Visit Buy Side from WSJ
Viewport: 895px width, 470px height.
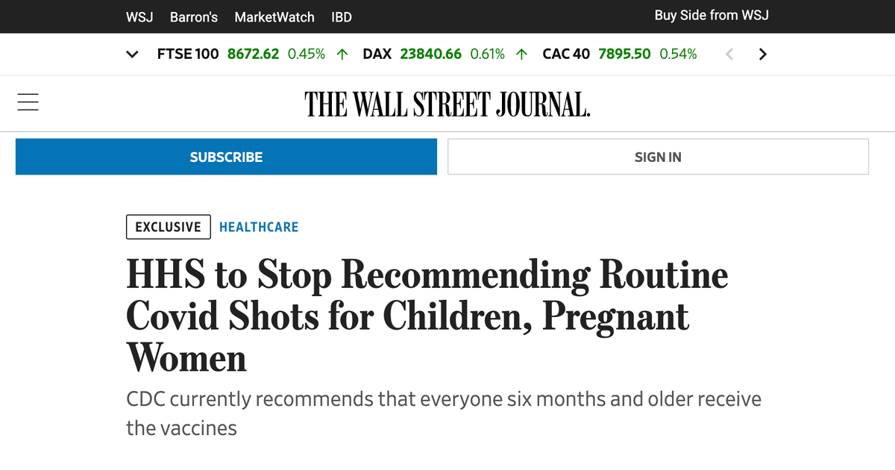pos(712,15)
